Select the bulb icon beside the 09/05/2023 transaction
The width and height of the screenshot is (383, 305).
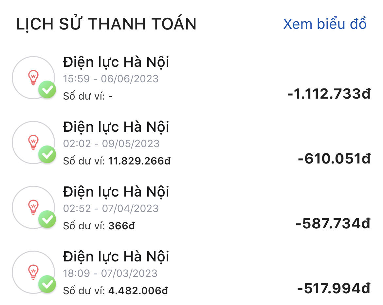click(33, 141)
